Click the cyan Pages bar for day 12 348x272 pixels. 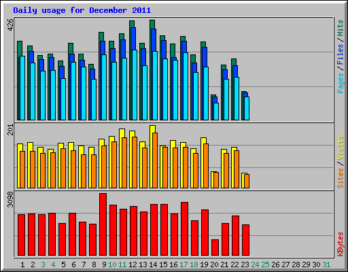pyautogui.click(x=135, y=85)
